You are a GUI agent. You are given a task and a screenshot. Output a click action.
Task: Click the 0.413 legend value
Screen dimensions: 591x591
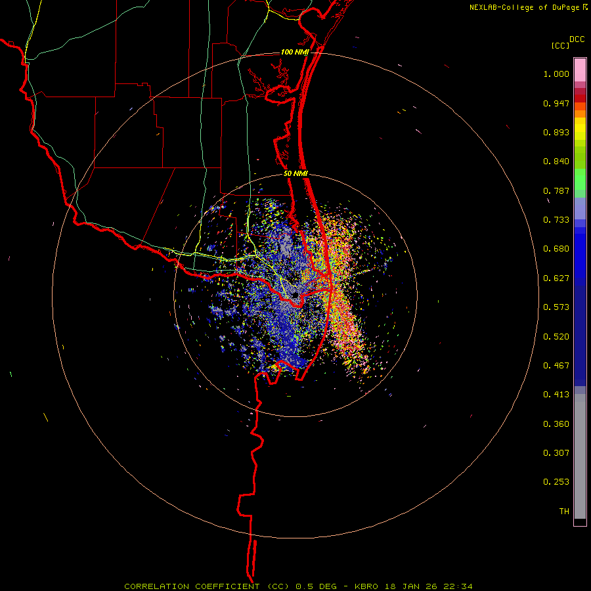pos(556,395)
